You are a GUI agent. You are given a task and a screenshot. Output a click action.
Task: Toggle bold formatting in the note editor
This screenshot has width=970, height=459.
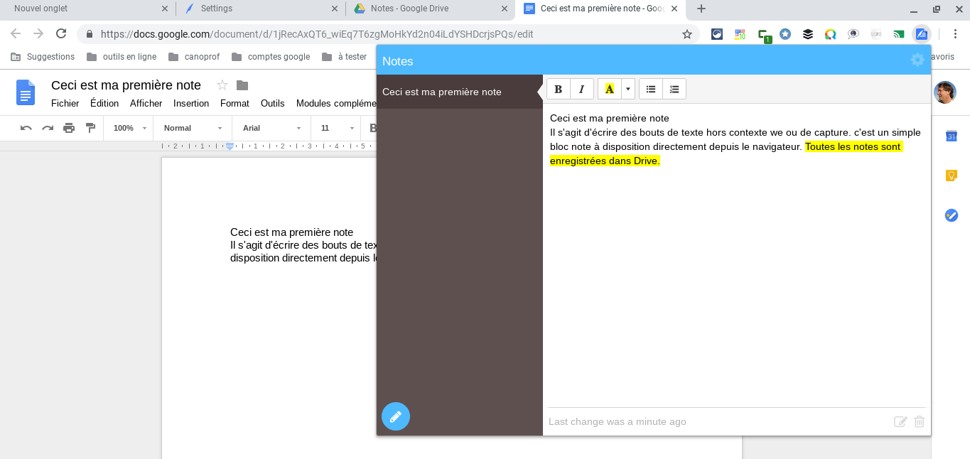(558, 88)
